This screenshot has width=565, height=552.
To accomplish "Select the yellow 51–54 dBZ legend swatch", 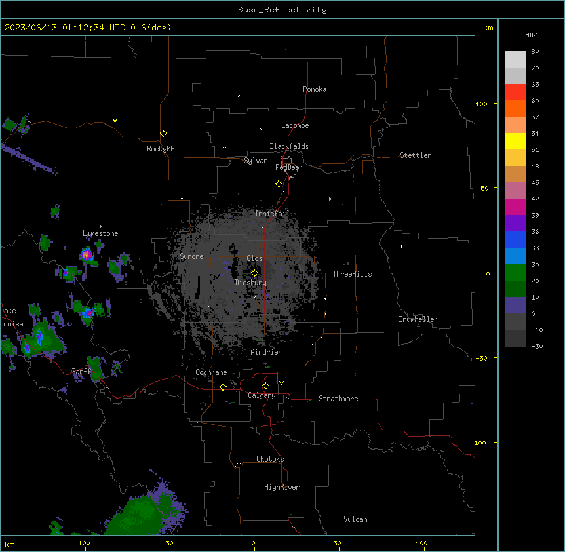I will click(x=515, y=142).
